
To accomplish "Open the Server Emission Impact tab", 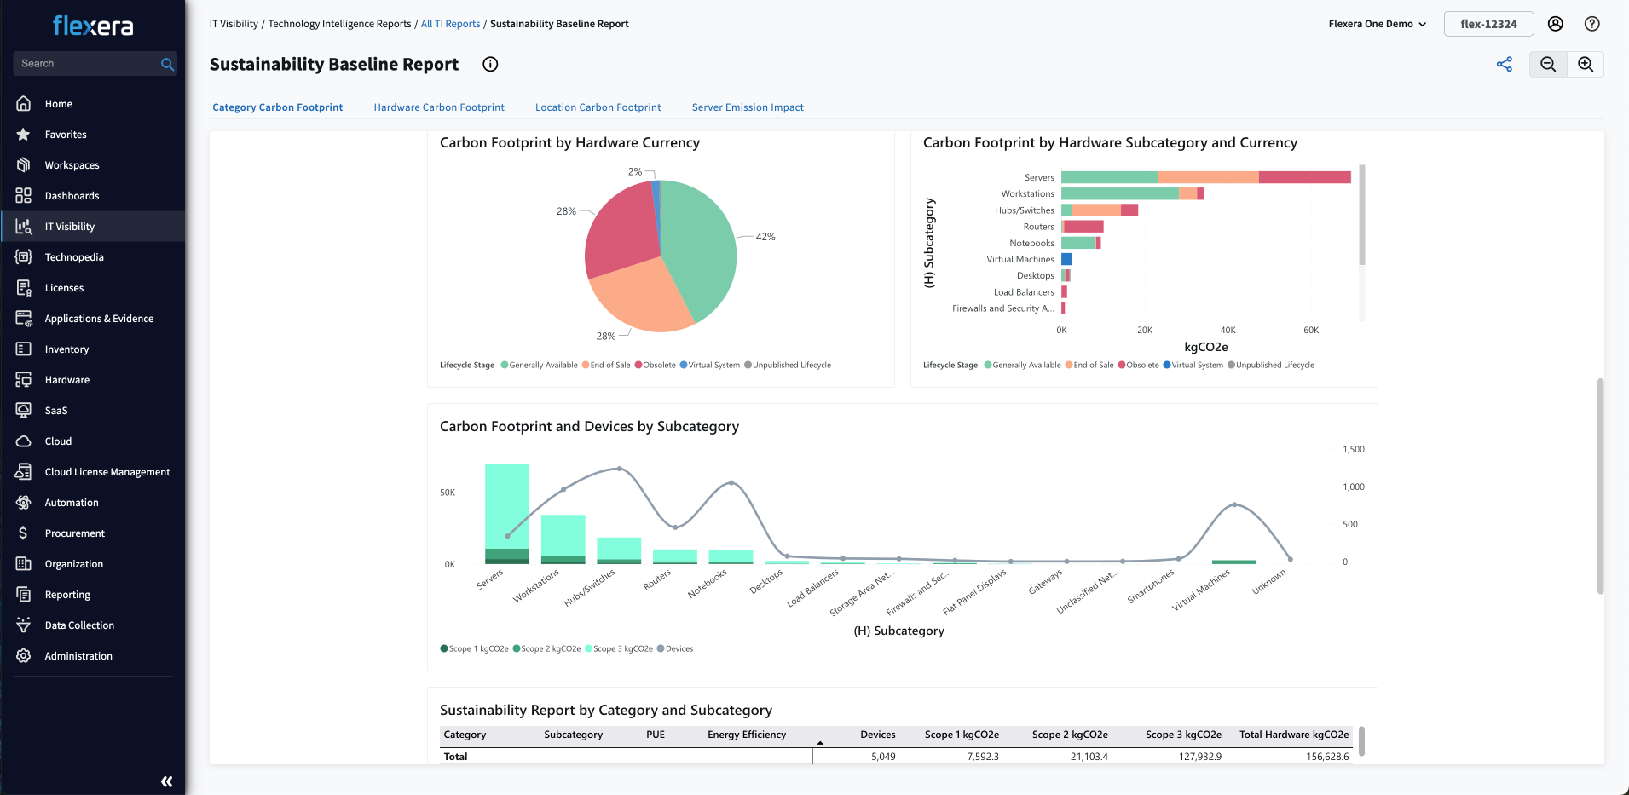I will point(748,107).
